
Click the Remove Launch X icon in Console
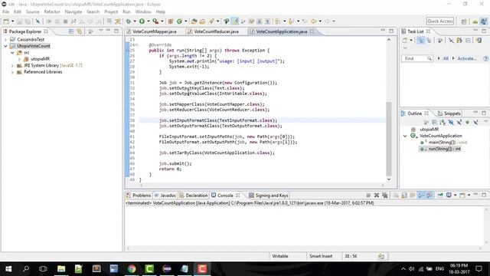point(377,195)
